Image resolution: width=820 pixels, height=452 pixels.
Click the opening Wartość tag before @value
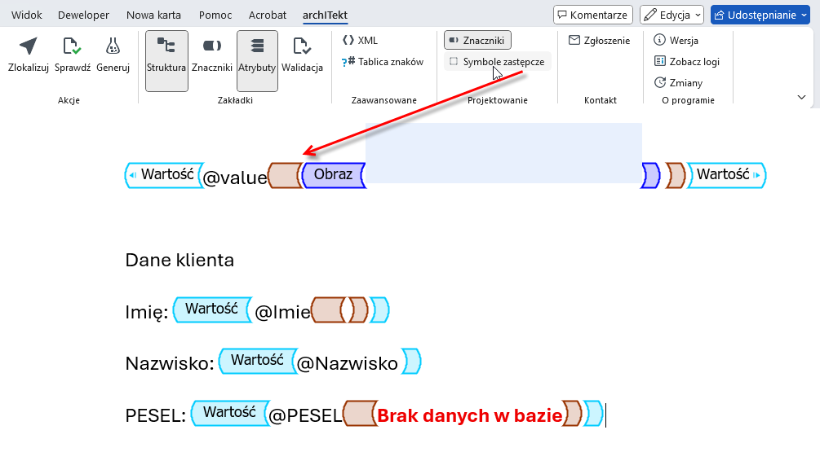pos(164,175)
